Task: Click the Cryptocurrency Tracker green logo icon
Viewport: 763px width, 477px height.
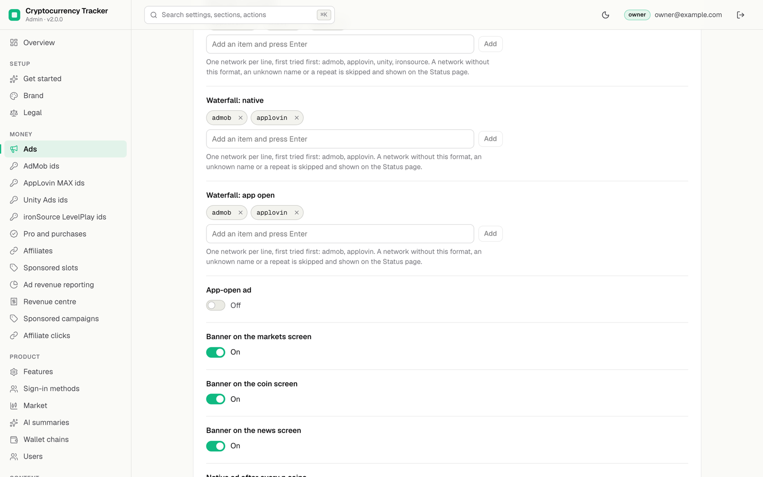Action: click(x=14, y=15)
